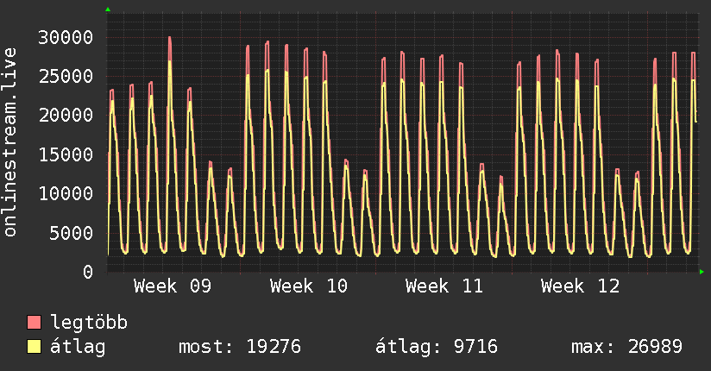Image resolution: width=711 pixels, height=371 pixels.
Task: Click the onlinestream.live vertical axis title
Action: click(9, 142)
